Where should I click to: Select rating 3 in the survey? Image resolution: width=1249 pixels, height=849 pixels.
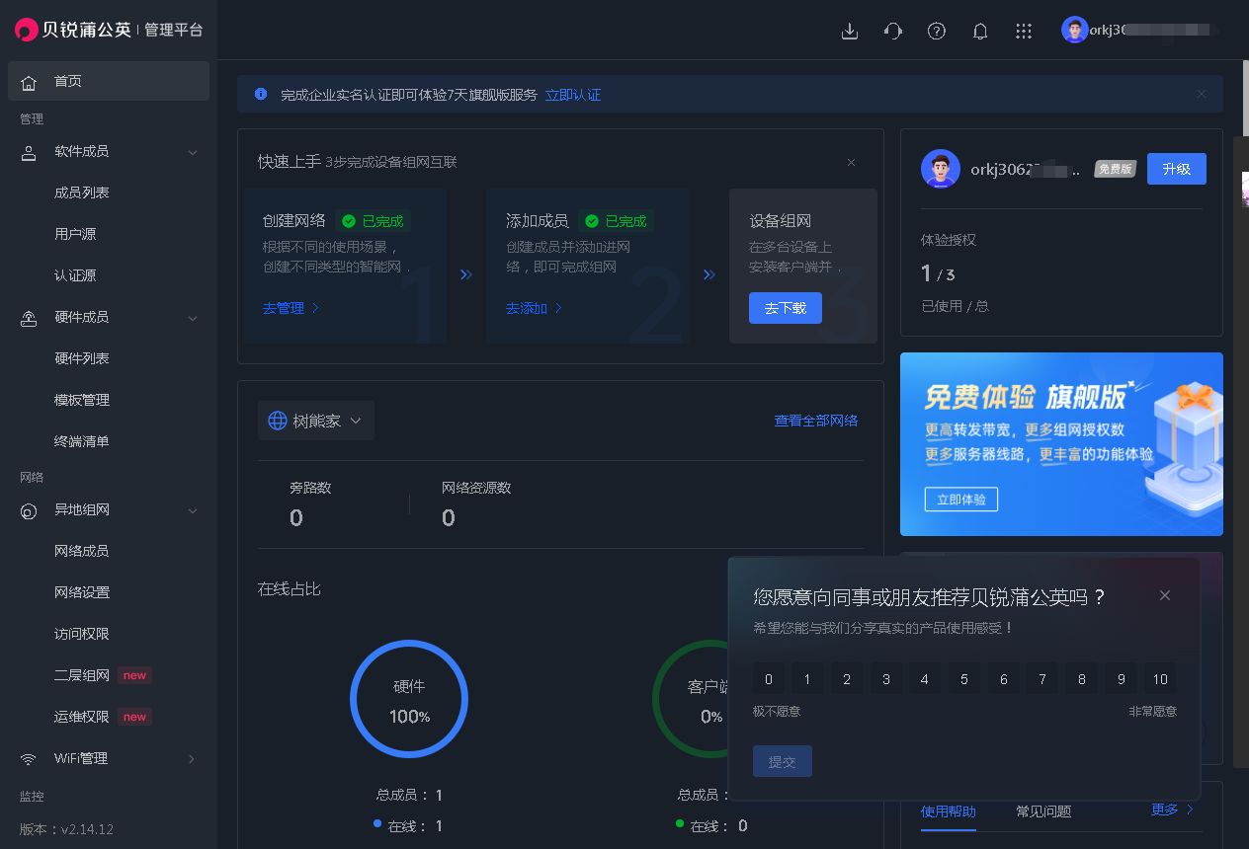[886, 679]
